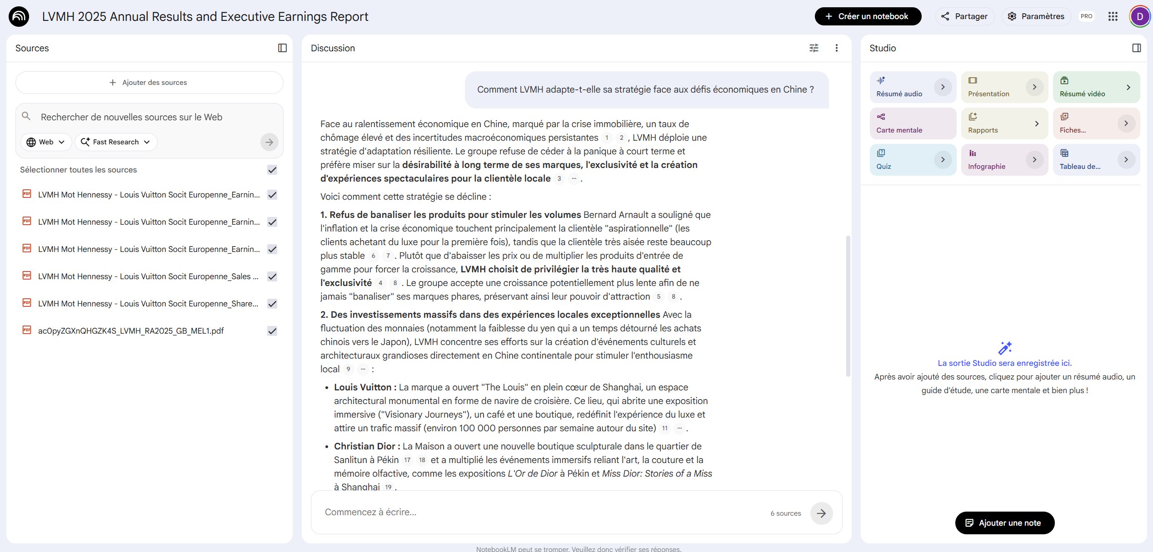Open citation number 2

pyautogui.click(x=621, y=138)
